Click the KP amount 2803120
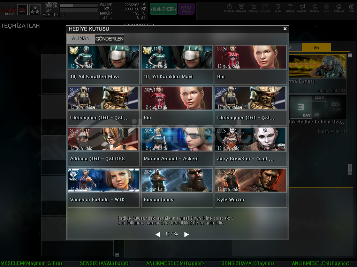 132,9
